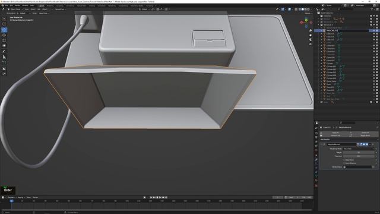Open outliner filter dropdown
The height and width of the screenshot is (214, 380).
tap(373, 10)
